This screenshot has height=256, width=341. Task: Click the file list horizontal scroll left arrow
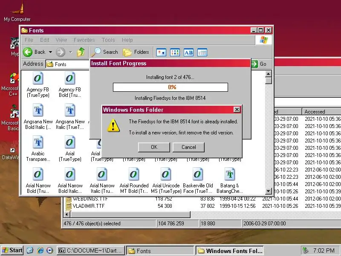[x=67, y=215]
